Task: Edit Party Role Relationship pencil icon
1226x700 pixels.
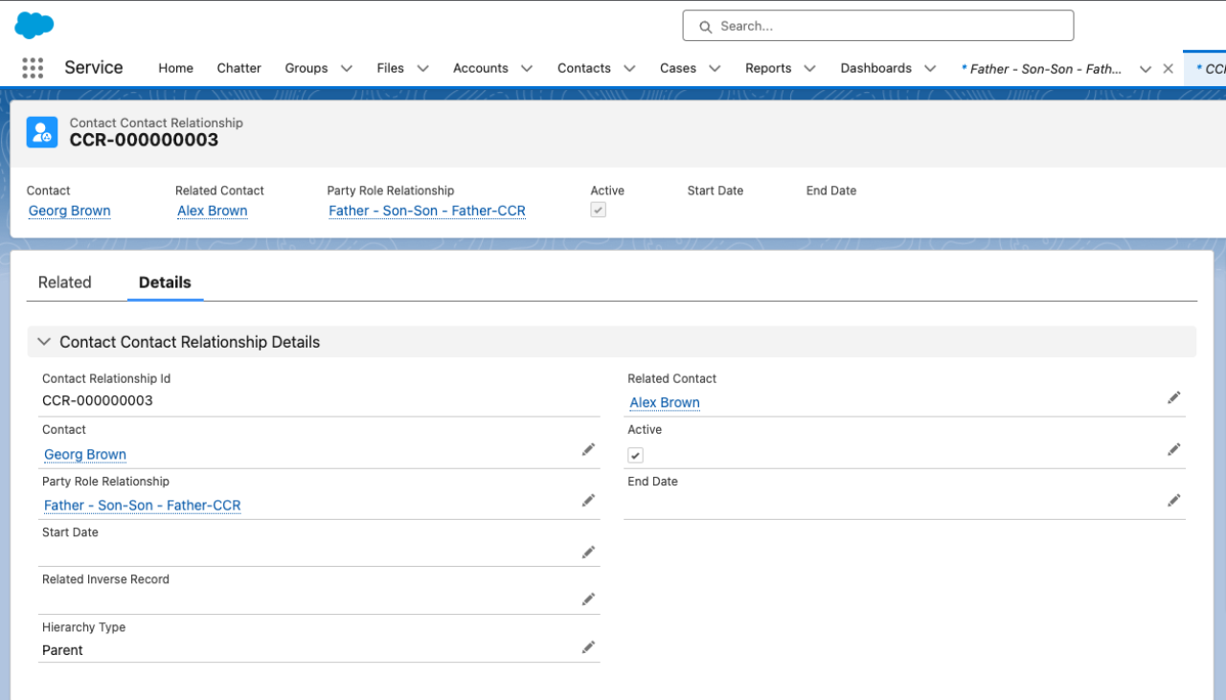Action: (x=588, y=500)
